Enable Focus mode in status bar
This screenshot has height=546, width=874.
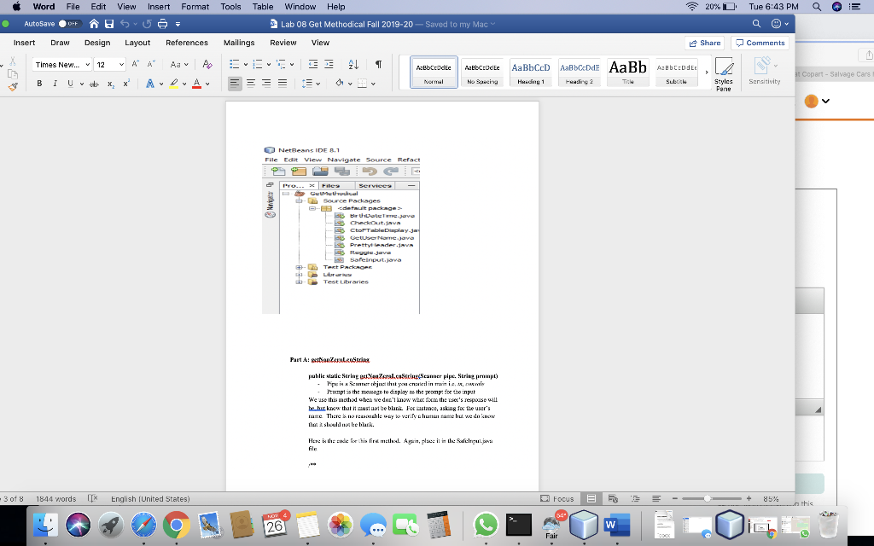point(556,498)
